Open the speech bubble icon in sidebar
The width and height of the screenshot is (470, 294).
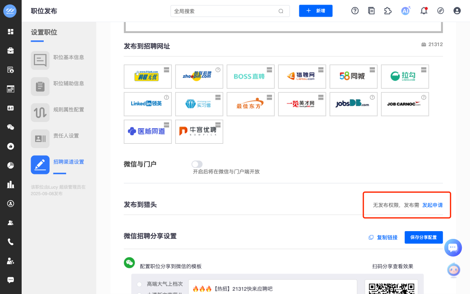coord(11,280)
